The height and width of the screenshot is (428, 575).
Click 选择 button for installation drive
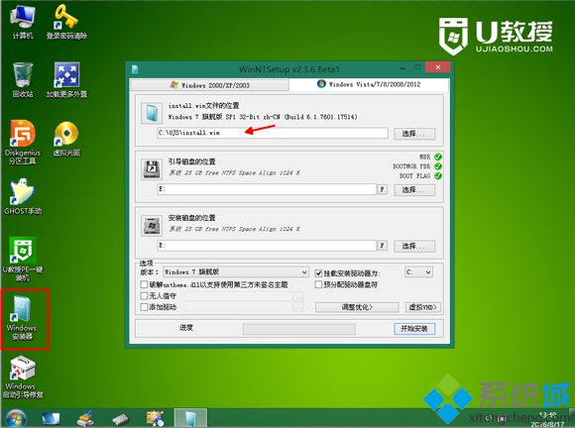414,246
